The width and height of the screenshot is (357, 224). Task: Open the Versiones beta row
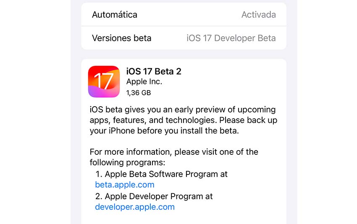pyautogui.click(x=184, y=38)
